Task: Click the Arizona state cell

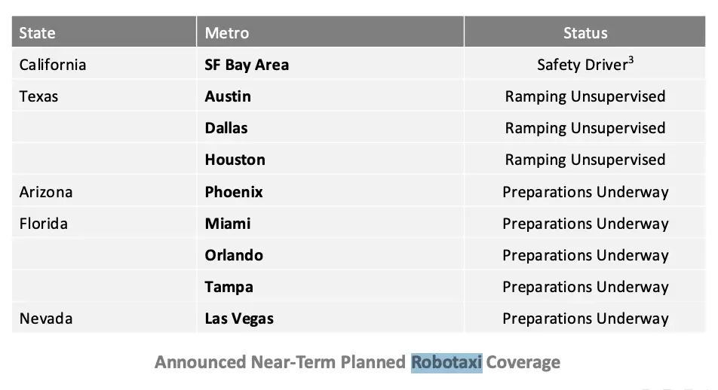Action: 46,192
